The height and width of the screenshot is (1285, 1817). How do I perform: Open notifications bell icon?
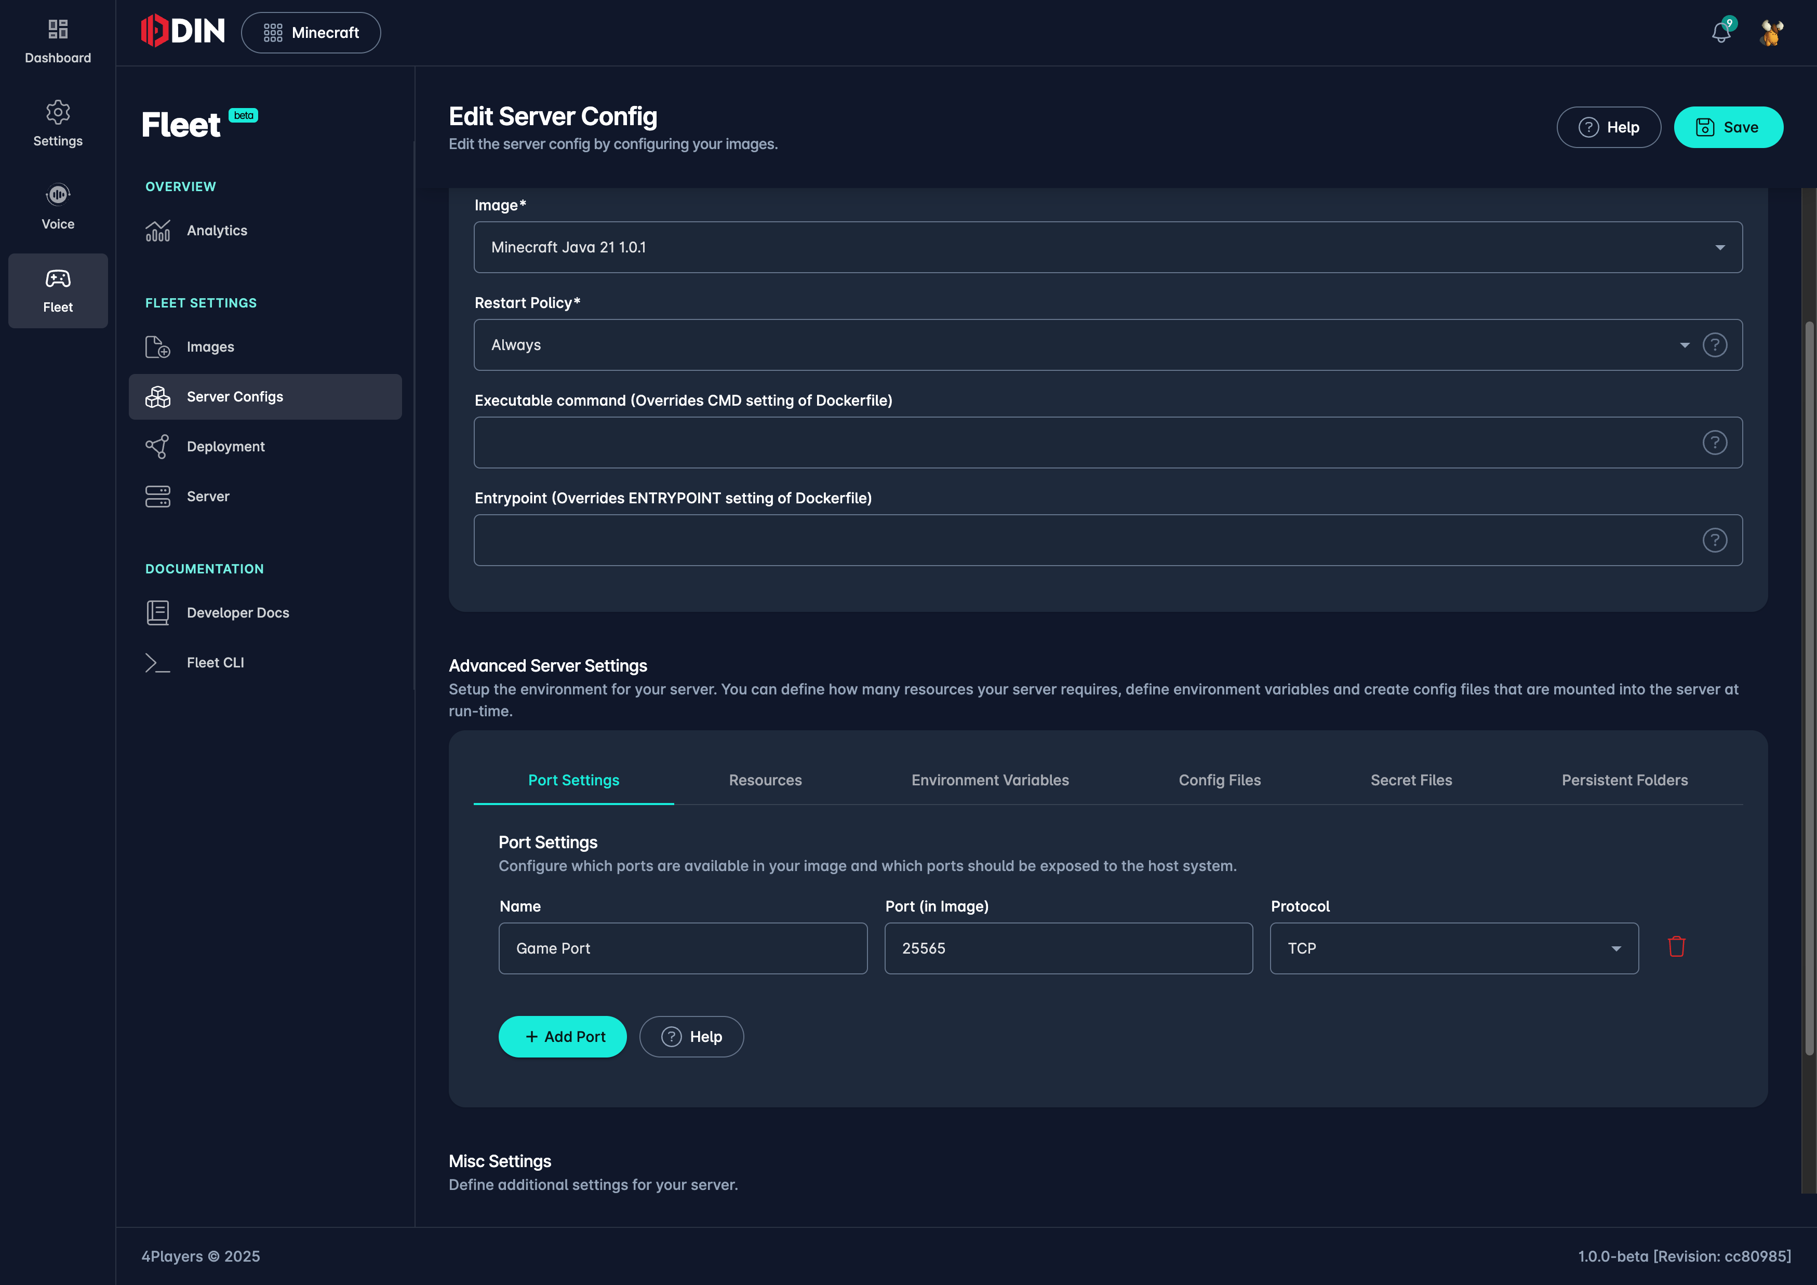(1721, 32)
